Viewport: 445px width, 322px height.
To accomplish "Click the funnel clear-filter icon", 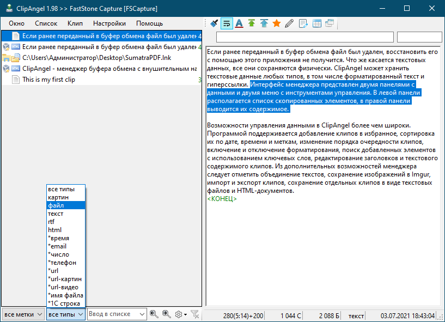I will pyautogui.click(x=195, y=314).
